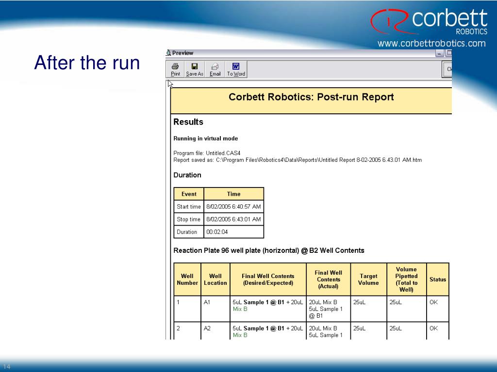Select start time value 6:40:57 AM
Screen dimensions: 497x372
tap(233, 206)
